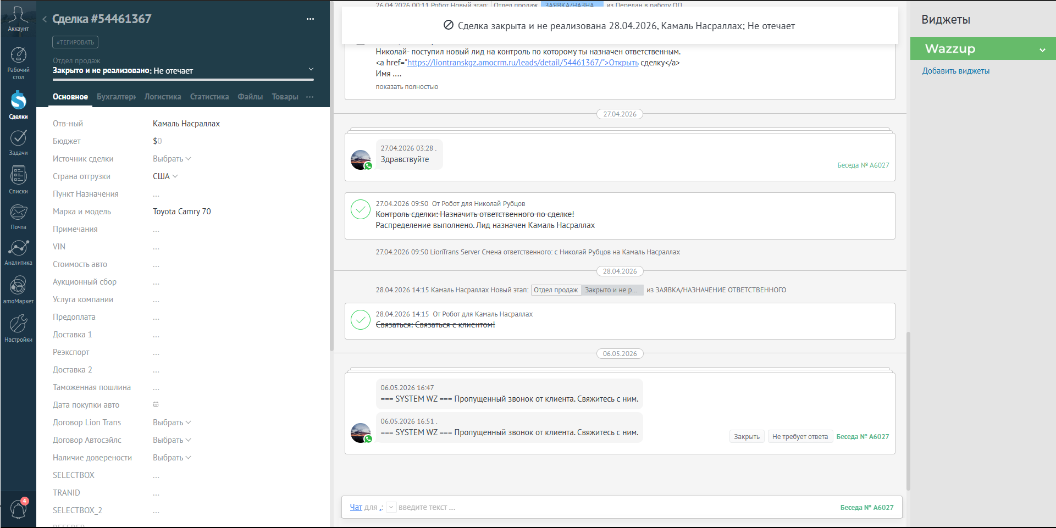This screenshot has height=528, width=1056.
Task: Click the Закрыть conversation button
Action: coord(747,437)
